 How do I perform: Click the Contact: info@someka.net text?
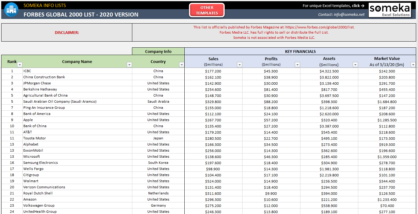[x=341, y=14]
